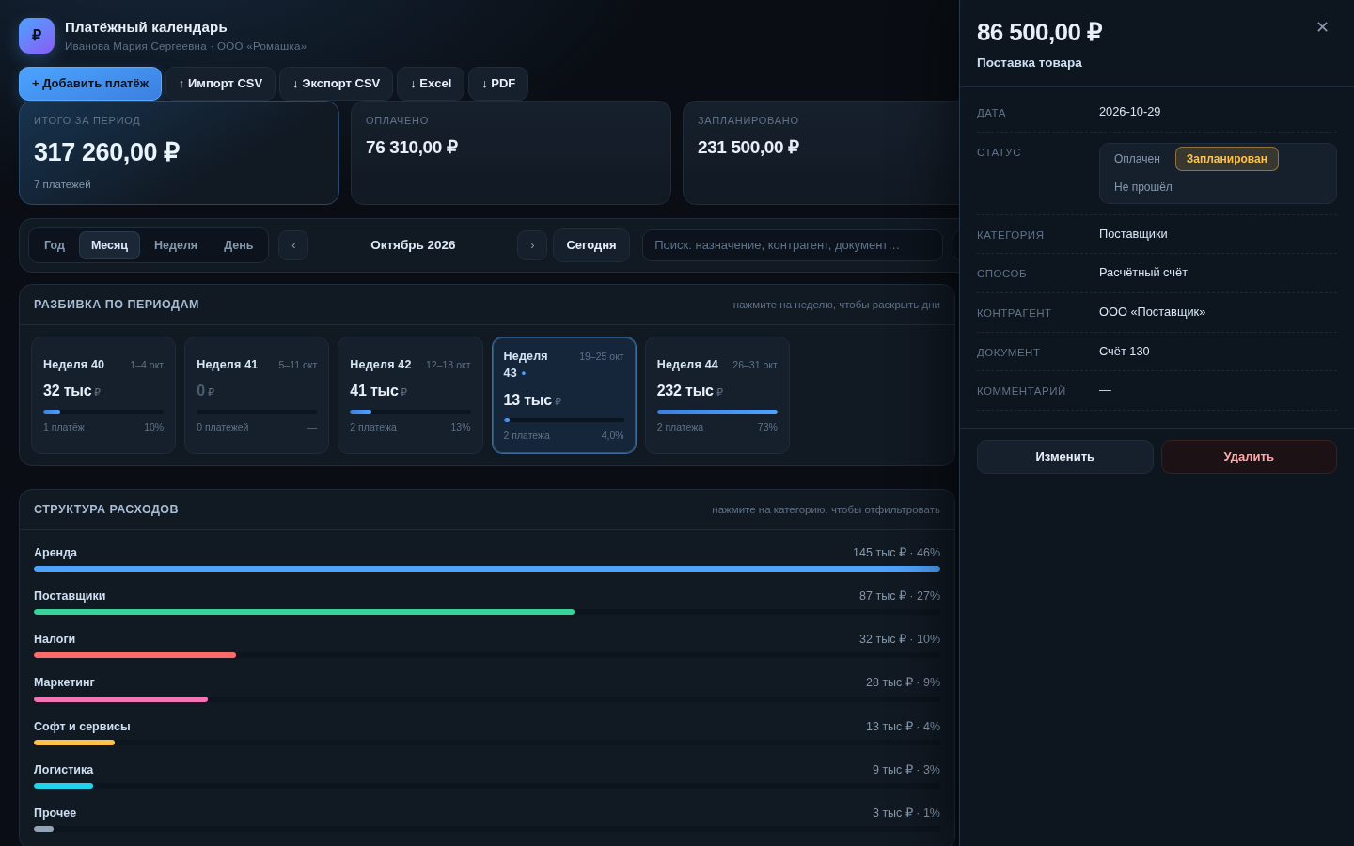Switch view to Неделя
Screen dimensions: 1354x846
176,245
